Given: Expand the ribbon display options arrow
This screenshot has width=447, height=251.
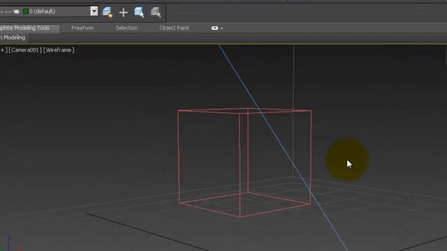Looking at the screenshot, I should (222, 29).
